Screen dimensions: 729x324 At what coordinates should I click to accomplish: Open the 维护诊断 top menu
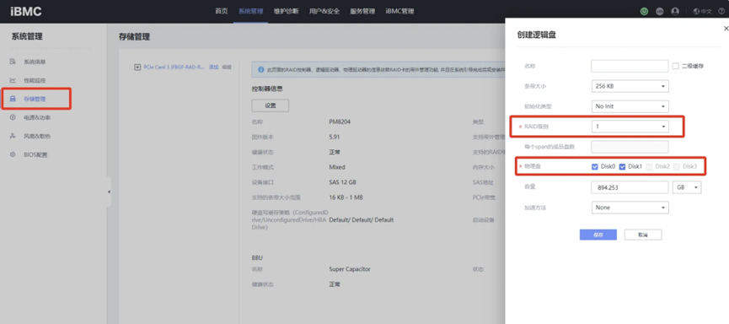pos(286,12)
